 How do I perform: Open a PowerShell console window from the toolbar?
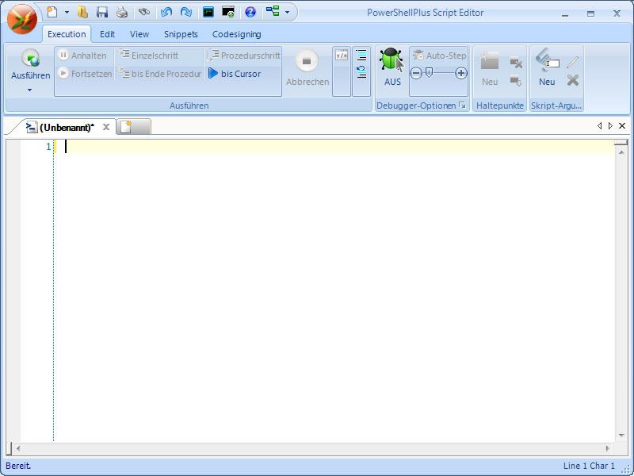(x=208, y=13)
